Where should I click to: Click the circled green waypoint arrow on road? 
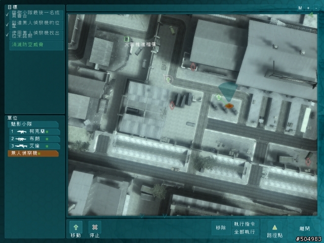(x=169, y=79)
